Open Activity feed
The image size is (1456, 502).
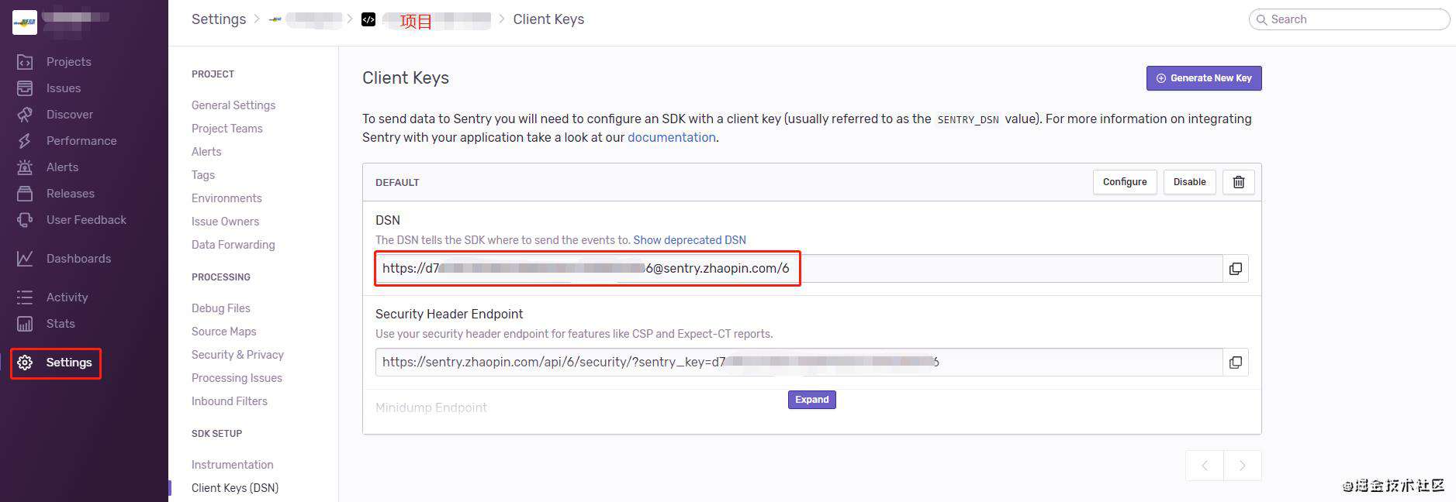(67, 297)
